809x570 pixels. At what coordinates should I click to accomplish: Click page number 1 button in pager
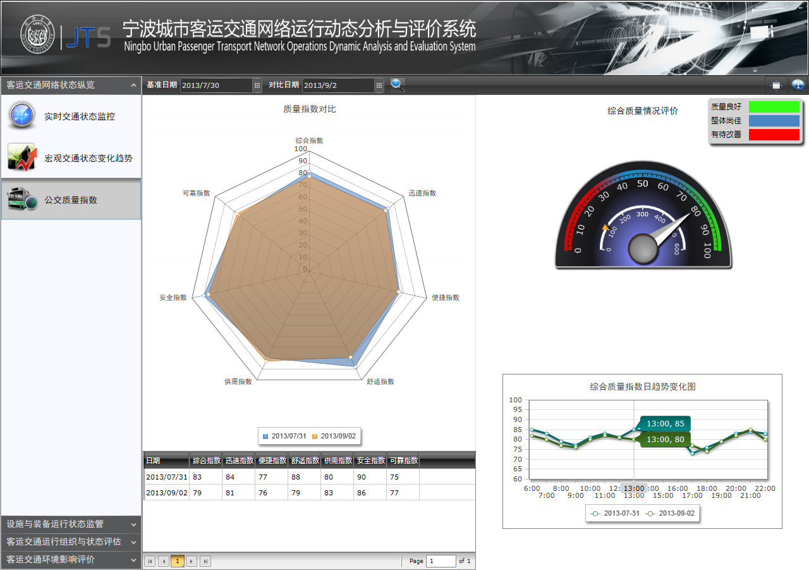point(178,561)
